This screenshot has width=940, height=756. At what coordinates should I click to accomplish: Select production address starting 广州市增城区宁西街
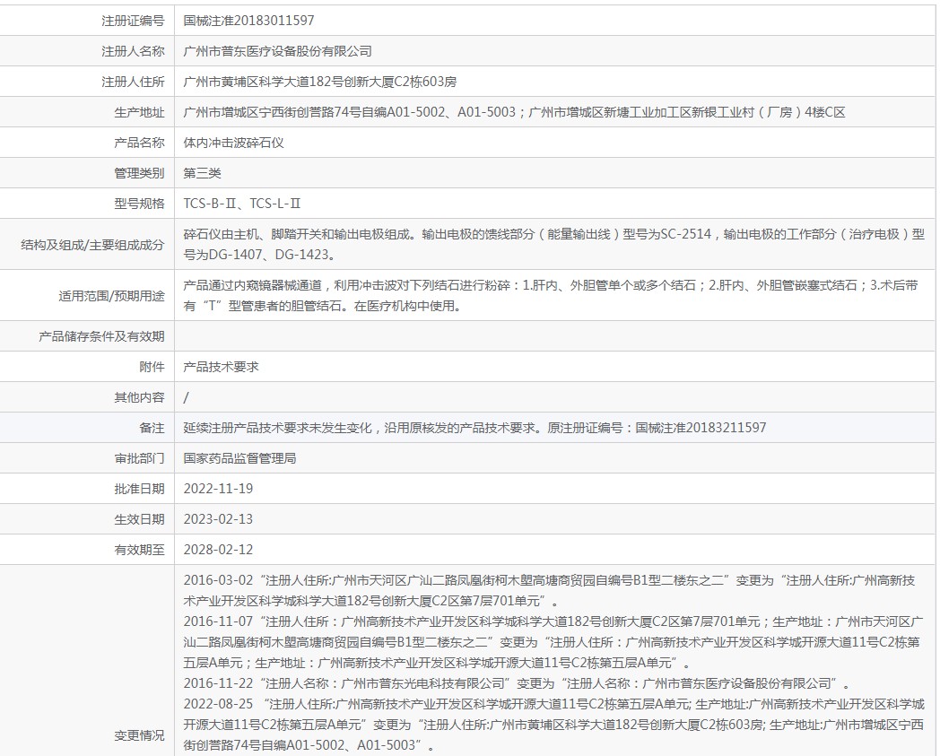click(514, 113)
